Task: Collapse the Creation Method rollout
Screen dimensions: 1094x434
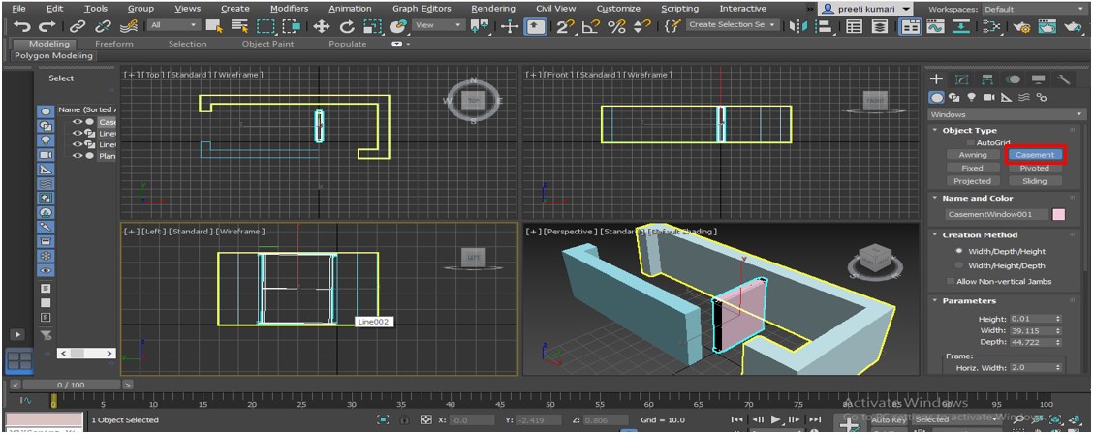Action: click(x=980, y=234)
